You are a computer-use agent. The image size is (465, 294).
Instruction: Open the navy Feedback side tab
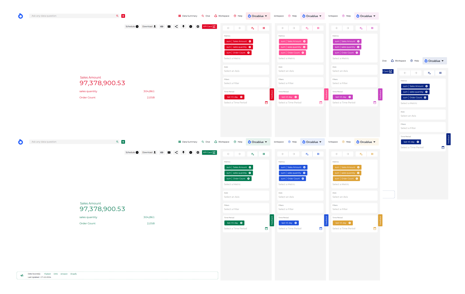click(x=448, y=139)
